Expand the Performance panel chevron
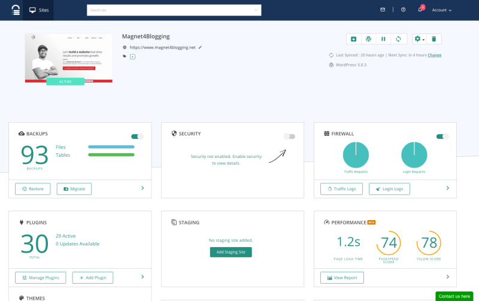Screen dimensions: 479x301 (x=448, y=277)
